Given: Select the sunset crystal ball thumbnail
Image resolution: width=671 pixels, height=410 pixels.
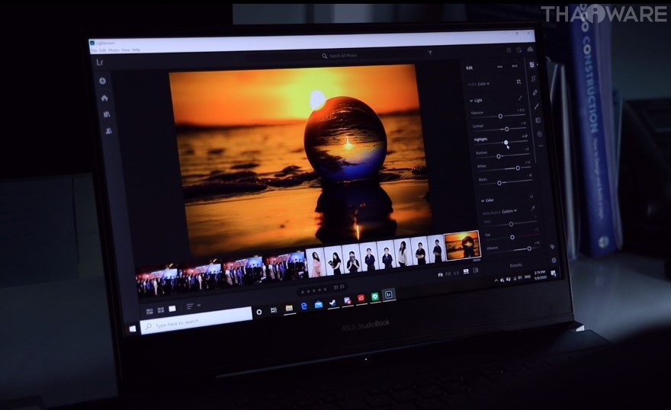Looking at the screenshot, I should (462, 246).
